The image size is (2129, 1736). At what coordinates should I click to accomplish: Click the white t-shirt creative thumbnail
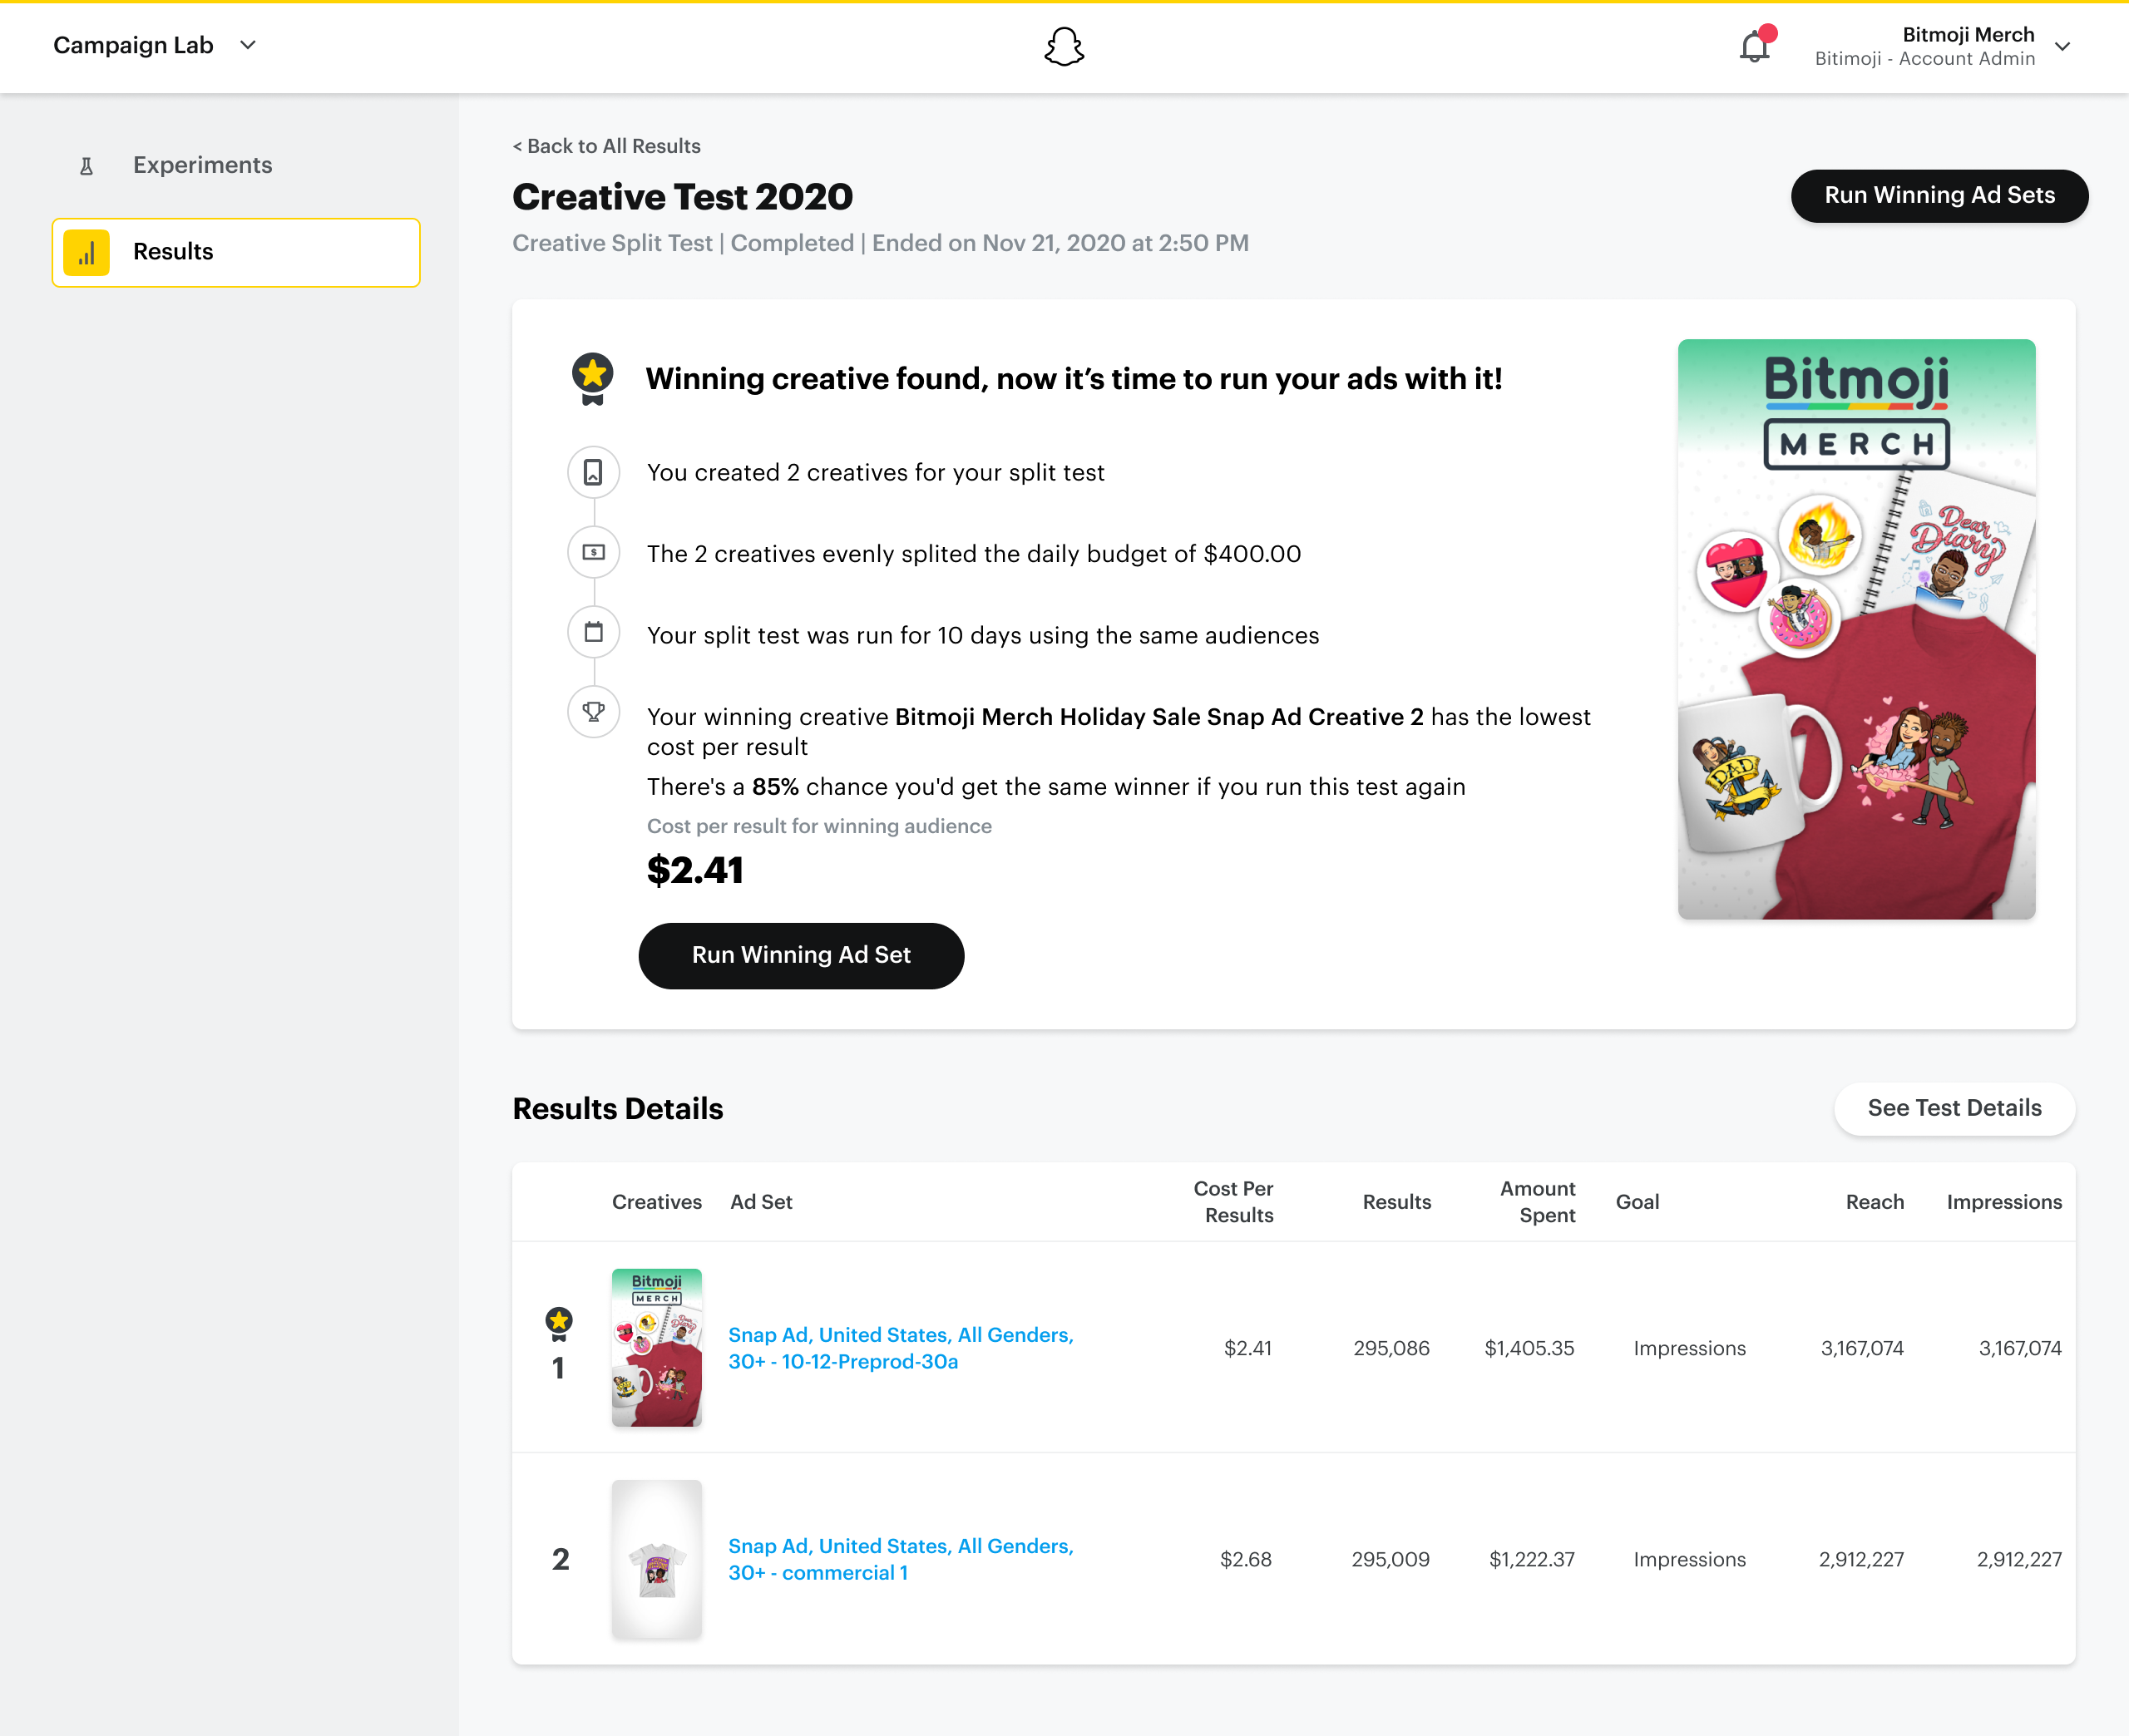click(656, 1559)
